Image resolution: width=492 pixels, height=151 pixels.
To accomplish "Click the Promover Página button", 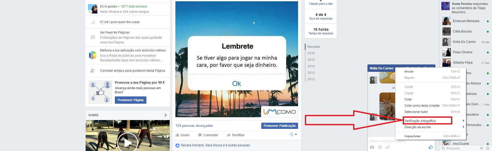I will pos(131,100).
